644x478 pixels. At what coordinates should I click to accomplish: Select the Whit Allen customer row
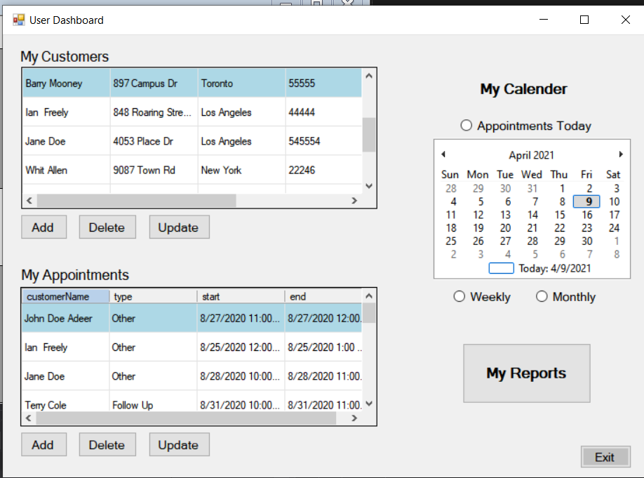[192, 170]
